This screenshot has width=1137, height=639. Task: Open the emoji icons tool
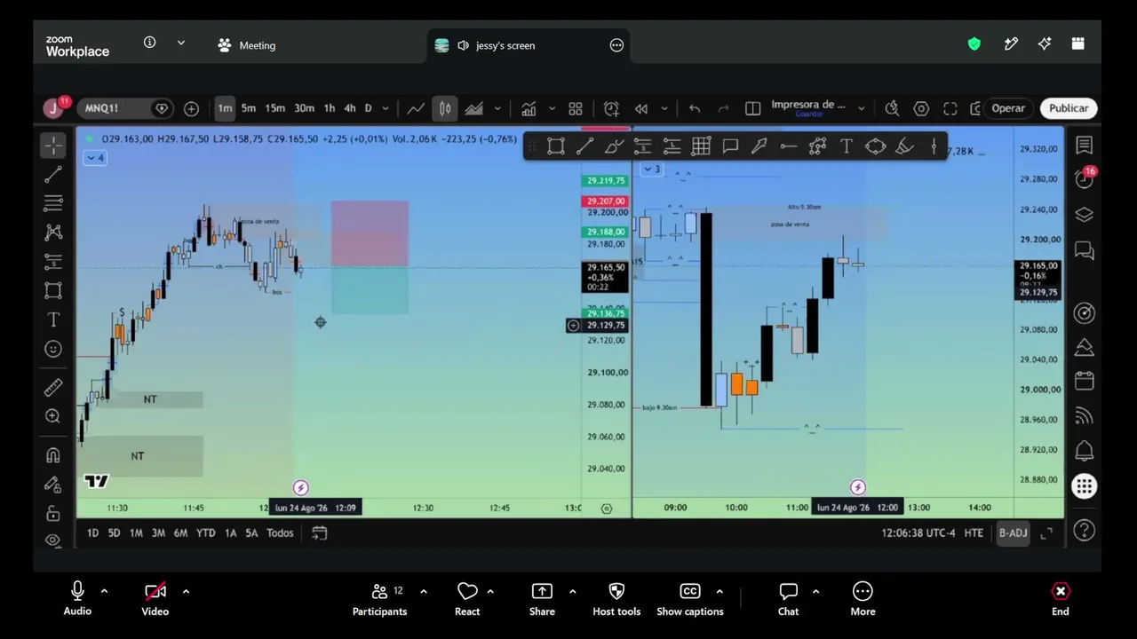[53, 350]
